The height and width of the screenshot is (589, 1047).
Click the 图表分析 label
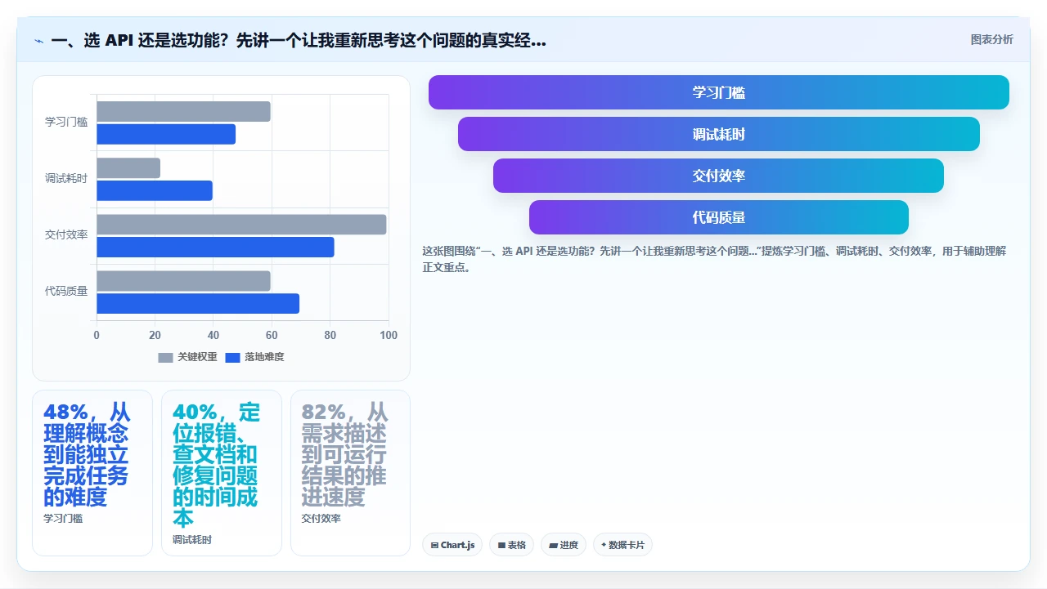(991, 40)
